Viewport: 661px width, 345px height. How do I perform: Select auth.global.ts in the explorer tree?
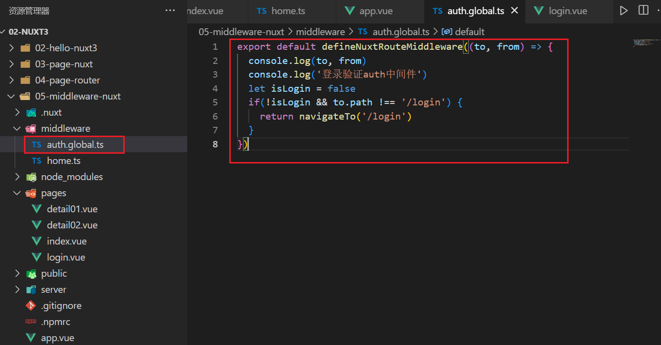(x=93, y=144)
